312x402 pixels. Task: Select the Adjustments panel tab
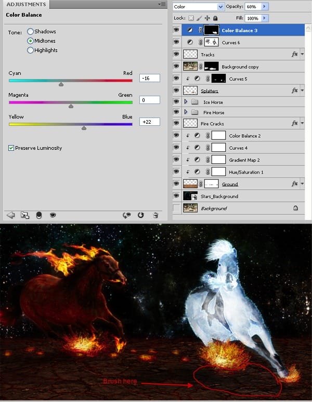26,4
